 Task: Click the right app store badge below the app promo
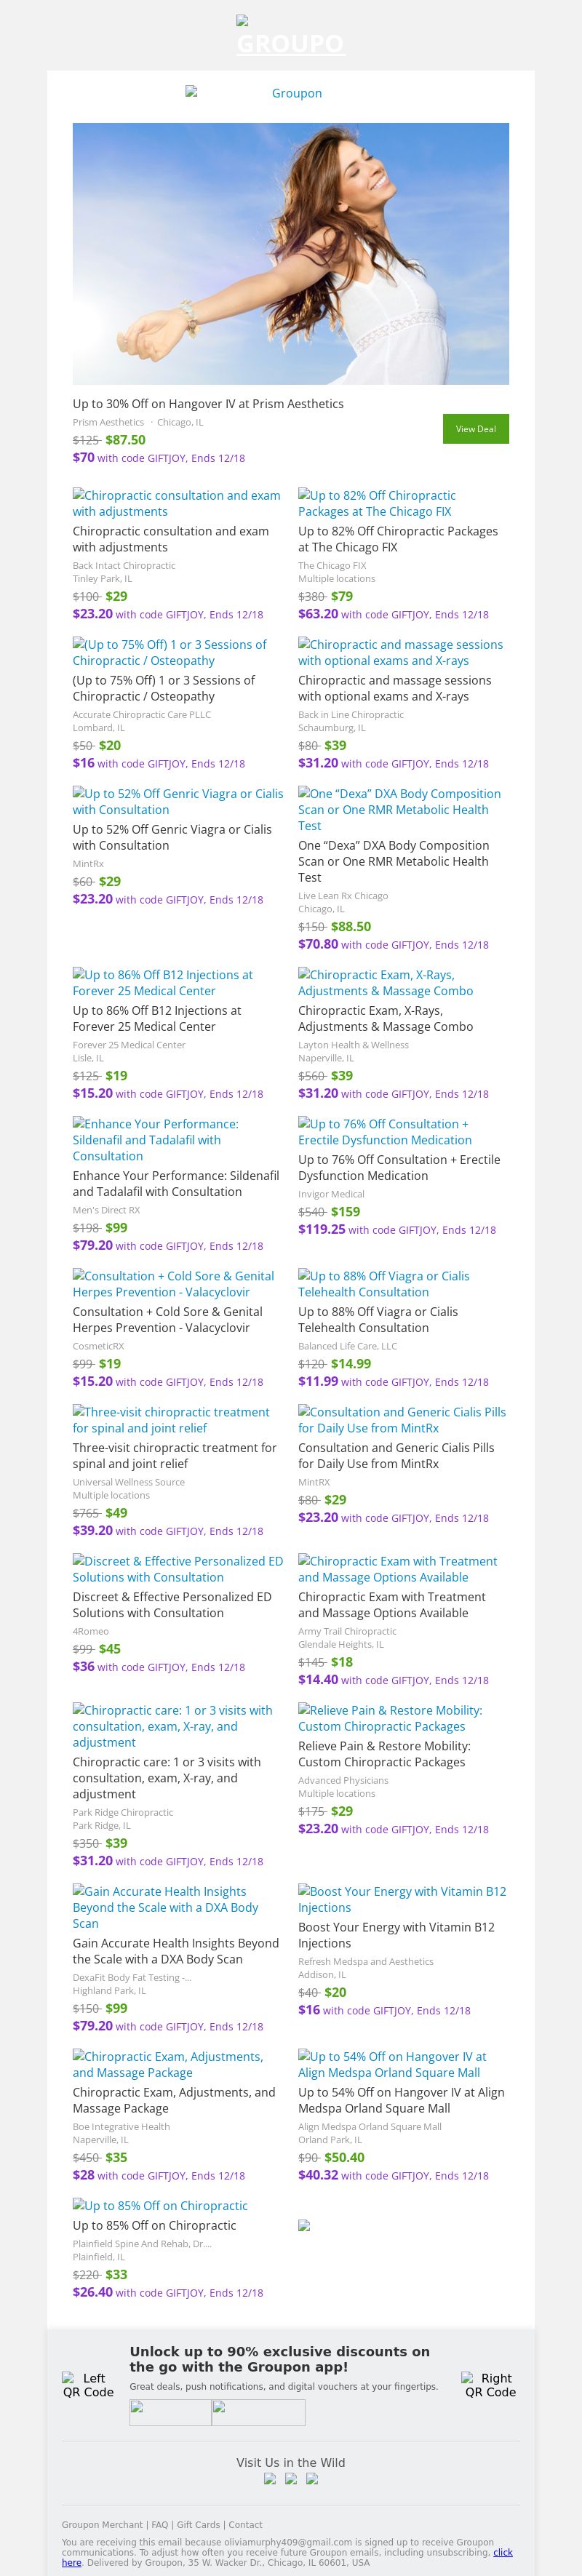(x=258, y=2412)
